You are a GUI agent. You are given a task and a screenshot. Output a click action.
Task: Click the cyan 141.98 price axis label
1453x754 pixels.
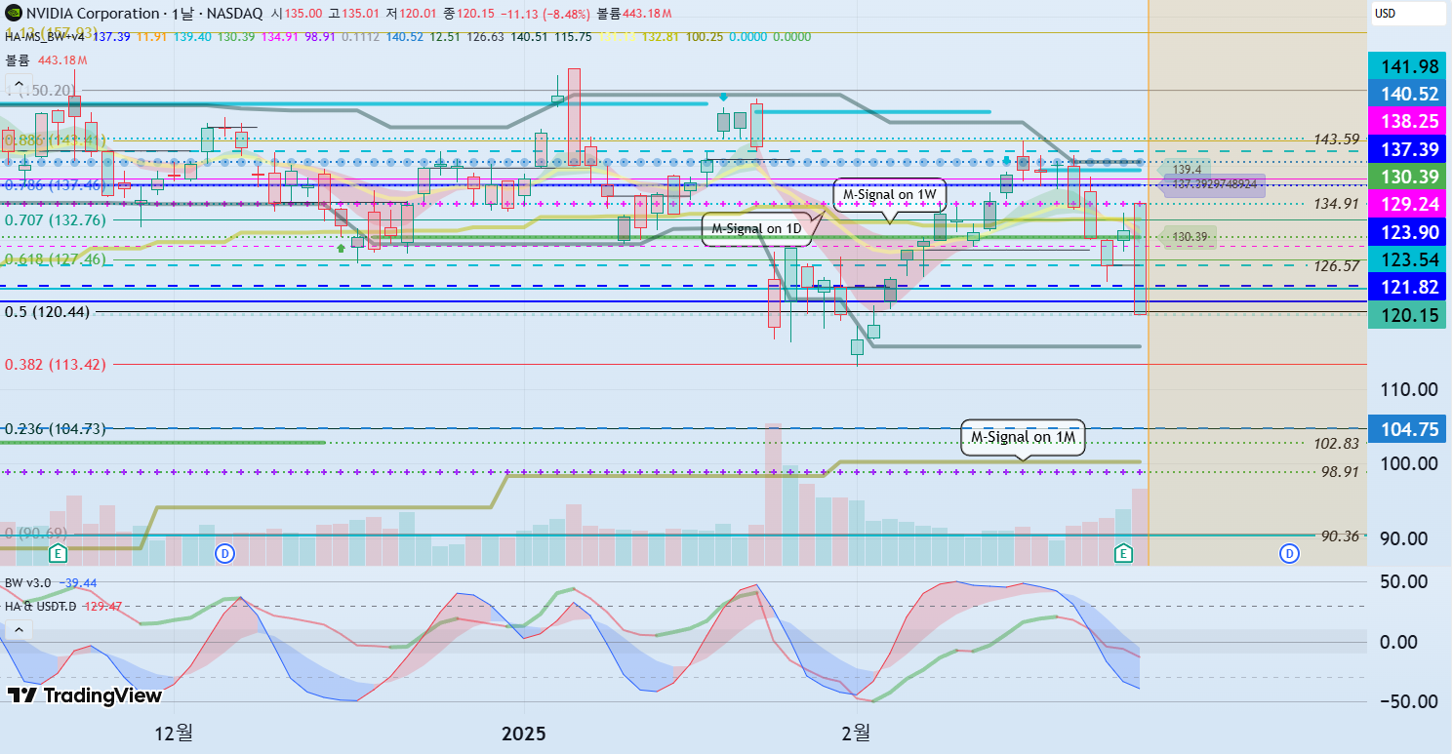click(x=1407, y=67)
